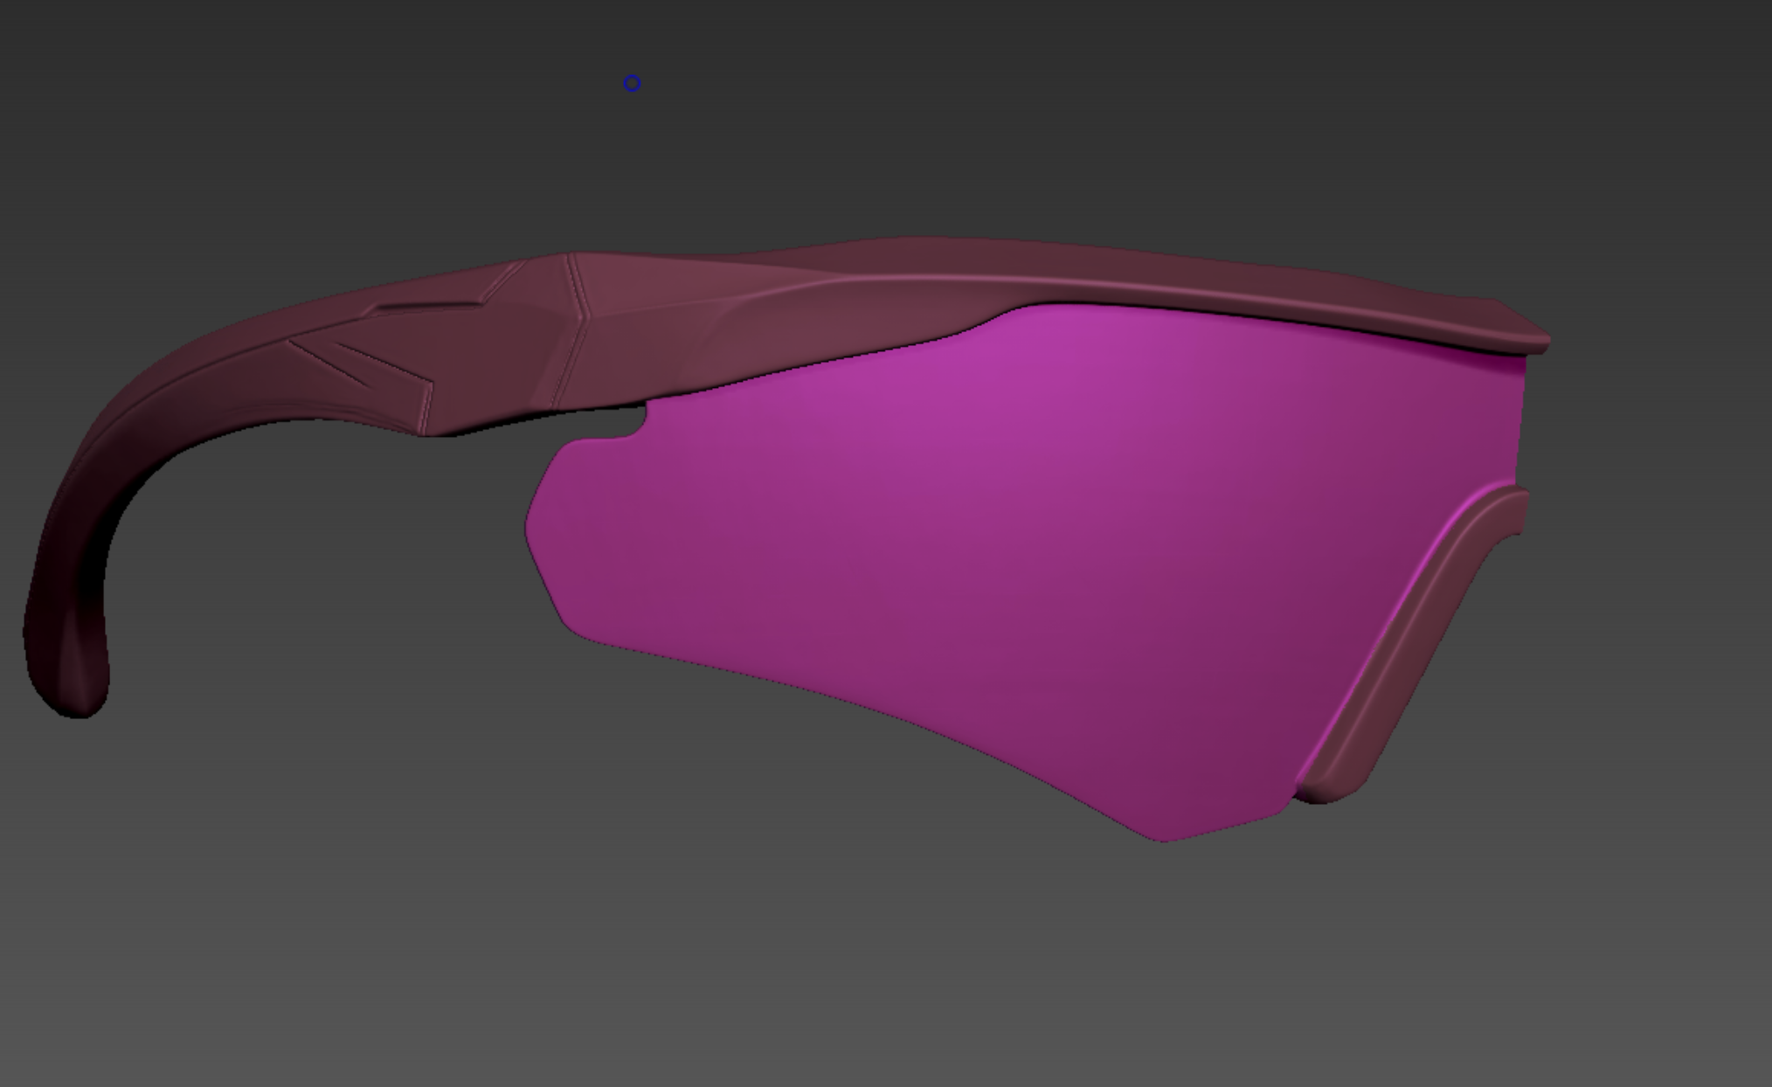Viewport: 1772px width, 1087px height.
Task: Select the top brow bar of frame
Action: pos(1092,271)
